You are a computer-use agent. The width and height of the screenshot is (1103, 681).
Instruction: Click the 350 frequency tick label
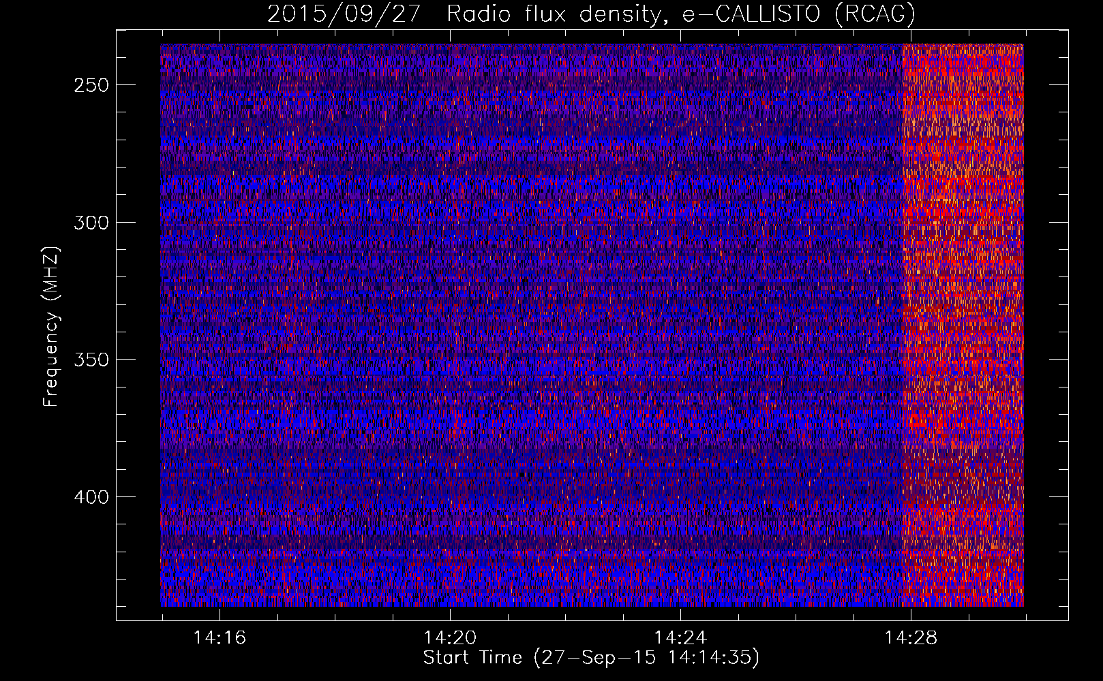(92, 360)
